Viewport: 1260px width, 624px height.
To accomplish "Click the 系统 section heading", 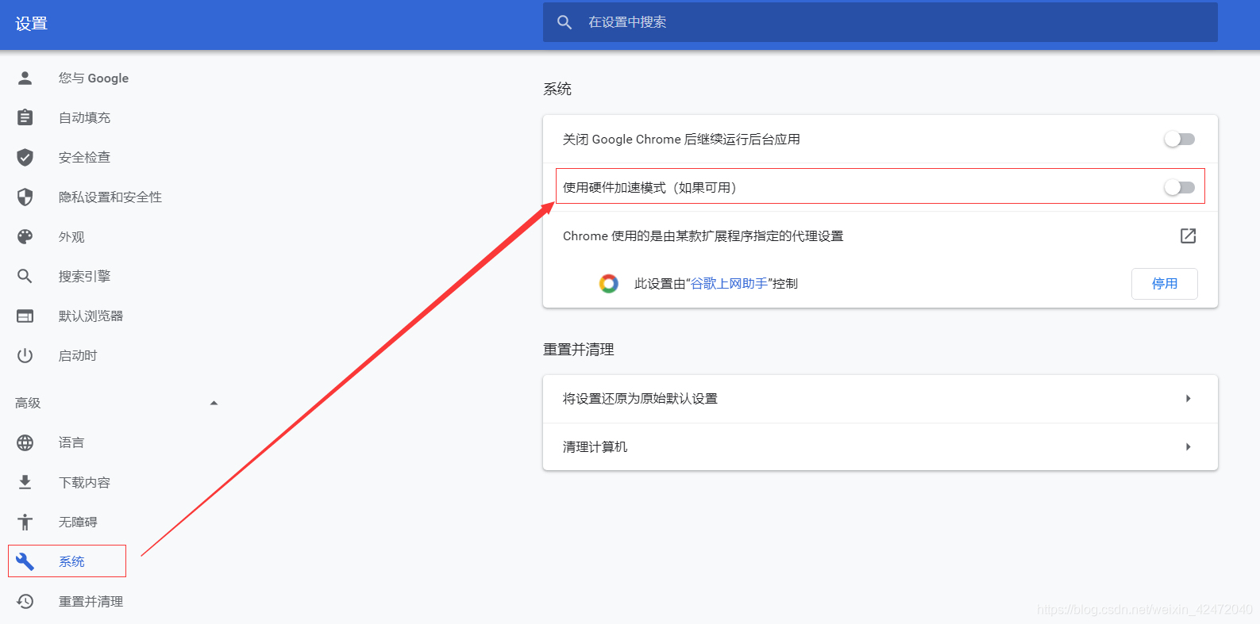I will [x=557, y=89].
